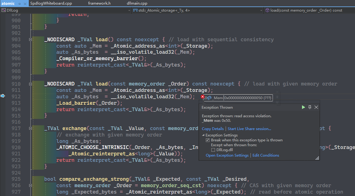Uncheck Break when this exception type is thrown

[208, 140]
